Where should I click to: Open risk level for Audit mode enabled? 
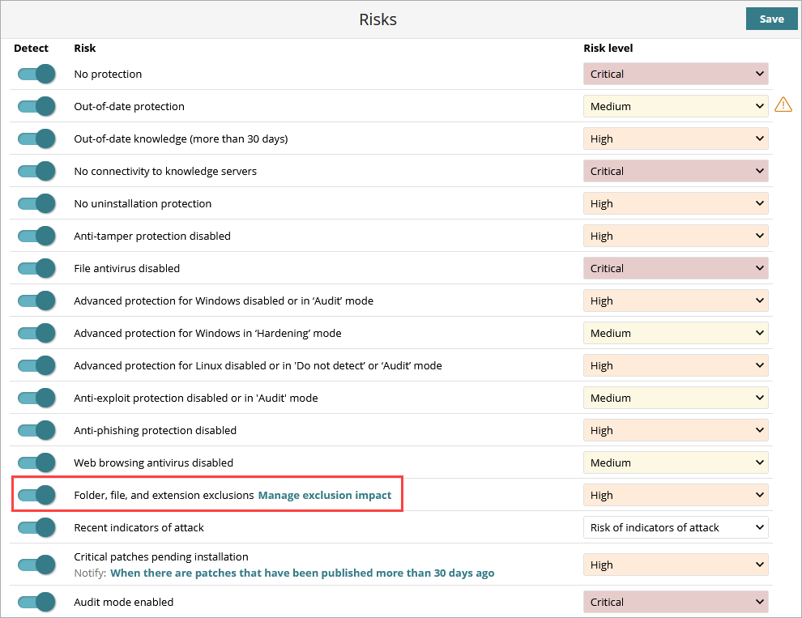(676, 602)
